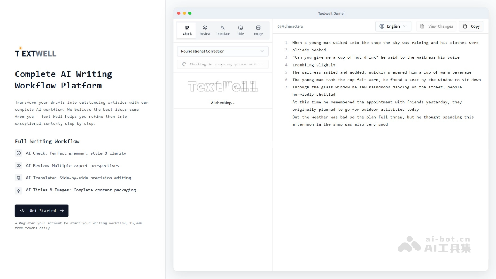
Task: Click the copy icon on the Copy button
Action: [x=465, y=26]
